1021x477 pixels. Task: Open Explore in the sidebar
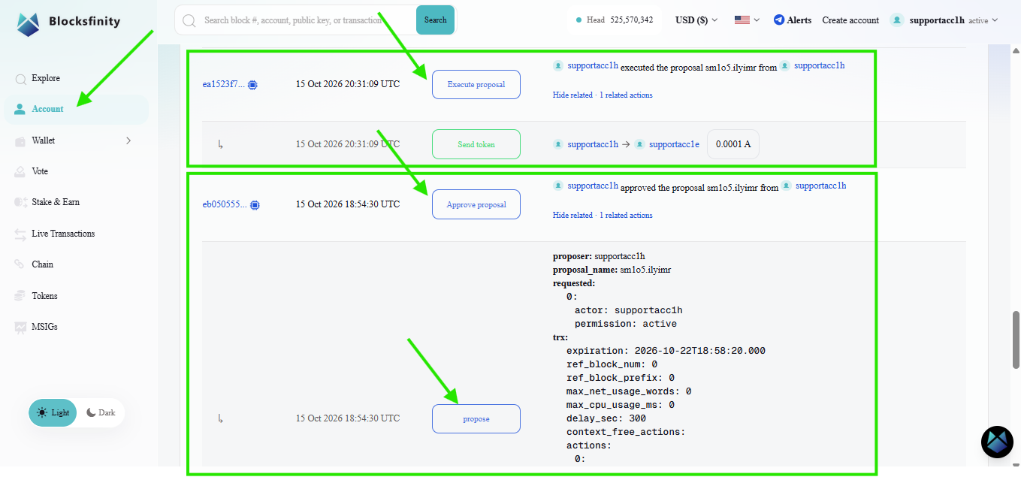click(x=45, y=78)
